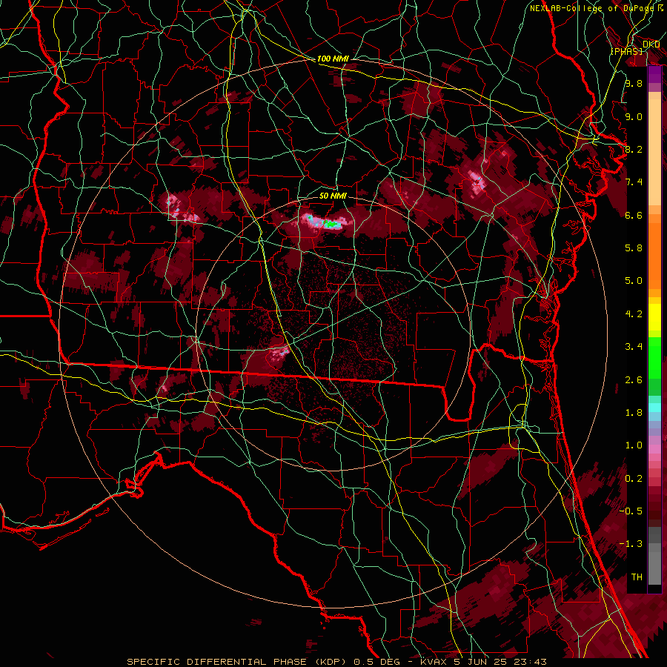This screenshot has width=667, height=667.
Task: Click the 1.0 legend value
Action: click(634, 445)
